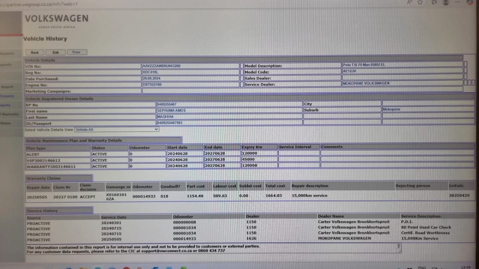Click the Back button
The height and width of the screenshot is (269, 479).
(34, 52)
